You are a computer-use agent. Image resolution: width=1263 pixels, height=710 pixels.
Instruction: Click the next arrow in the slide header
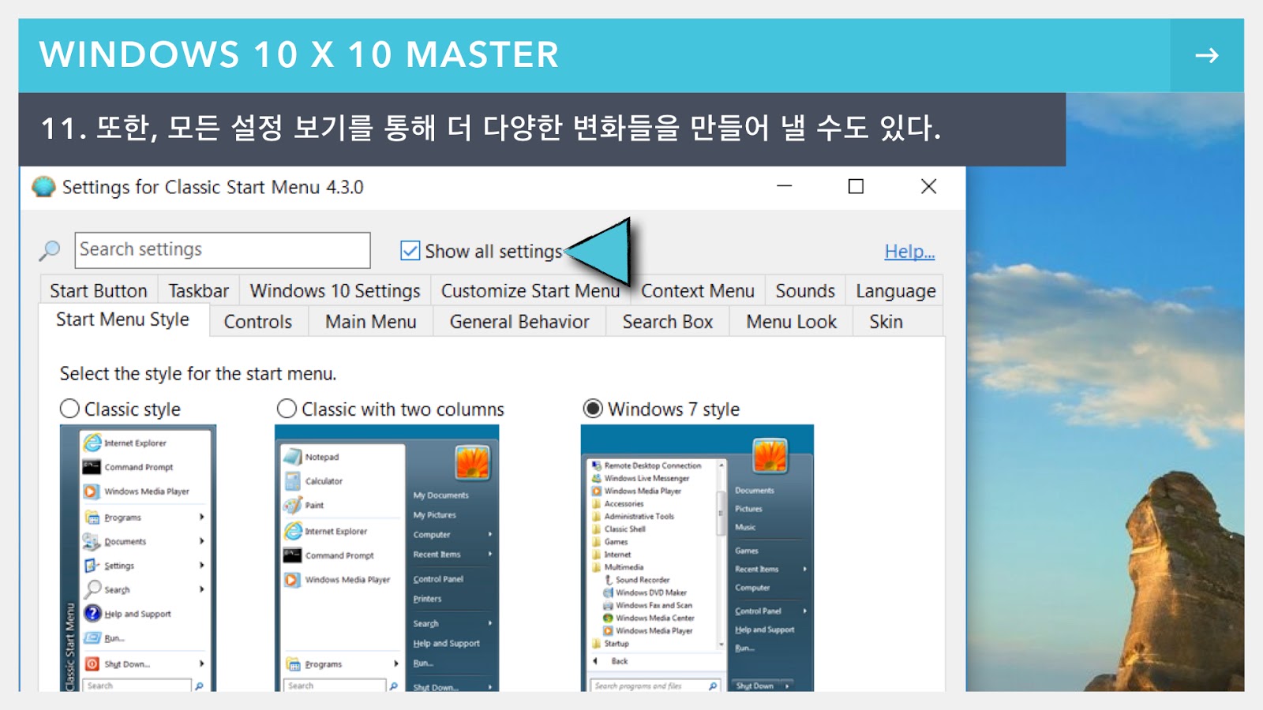click(x=1206, y=55)
